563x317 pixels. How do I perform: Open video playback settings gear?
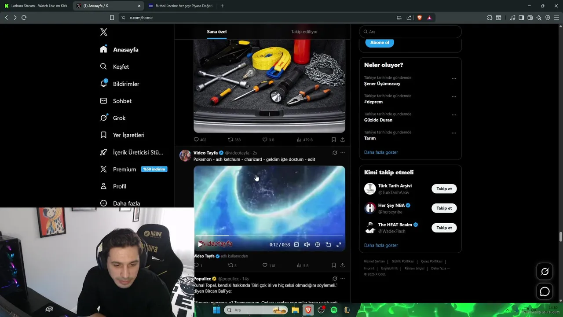click(318, 245)
